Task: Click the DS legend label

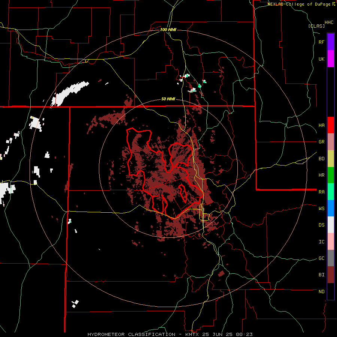Action: click(x=322, y=225)
